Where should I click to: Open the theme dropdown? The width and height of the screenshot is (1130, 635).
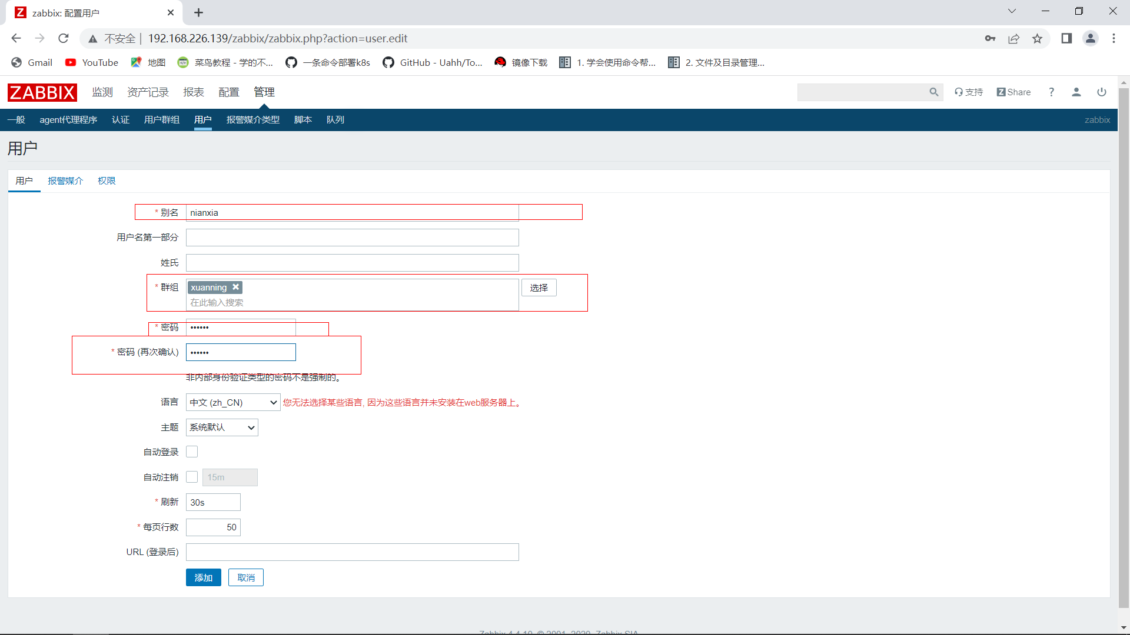(222, 427)
